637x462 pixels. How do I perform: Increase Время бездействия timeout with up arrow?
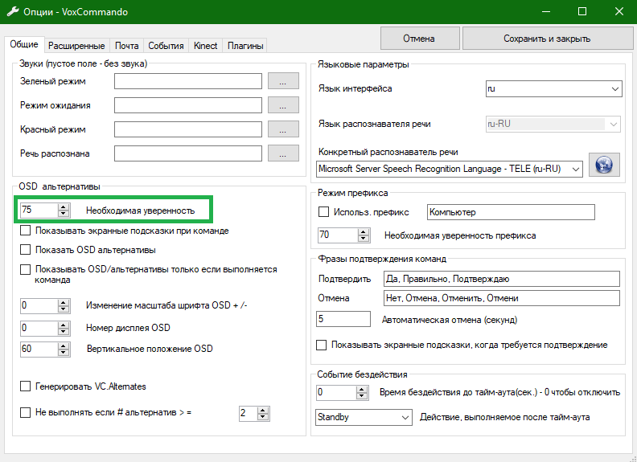click(363, 389)
